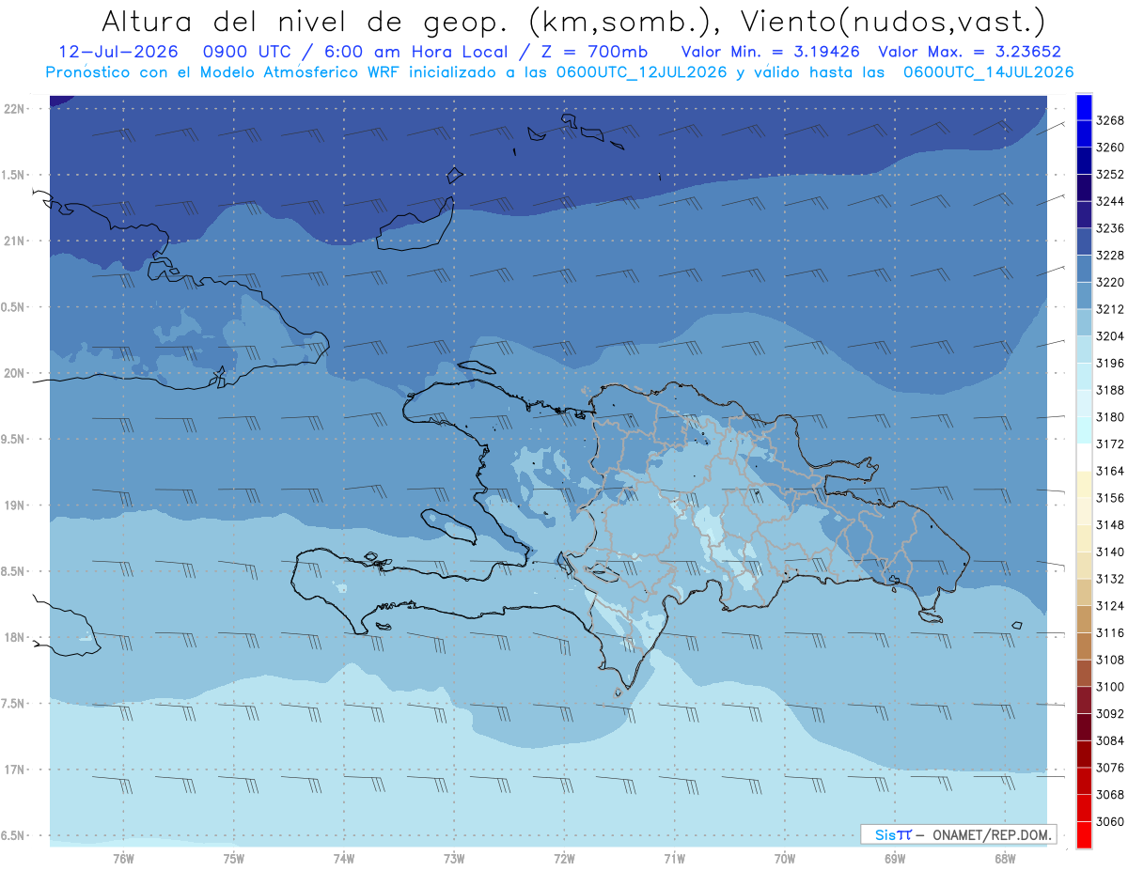Screen dimensions: 1128x871
Task: Click the white swatch between 3172 and 3164
Action: 1084,458
